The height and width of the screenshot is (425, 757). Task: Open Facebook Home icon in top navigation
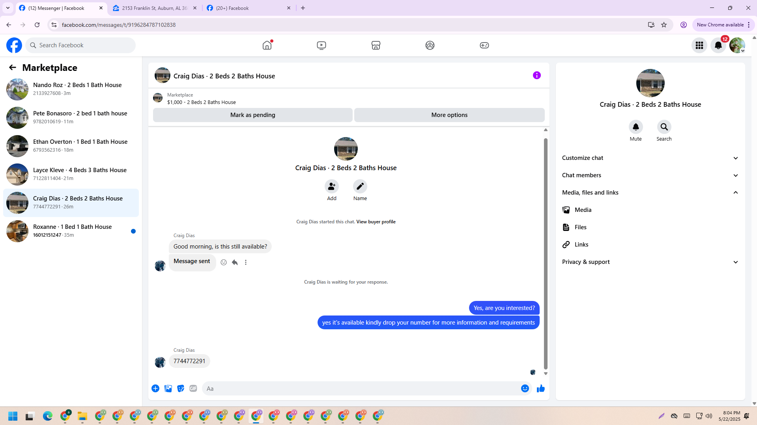(x=267, y=45)
